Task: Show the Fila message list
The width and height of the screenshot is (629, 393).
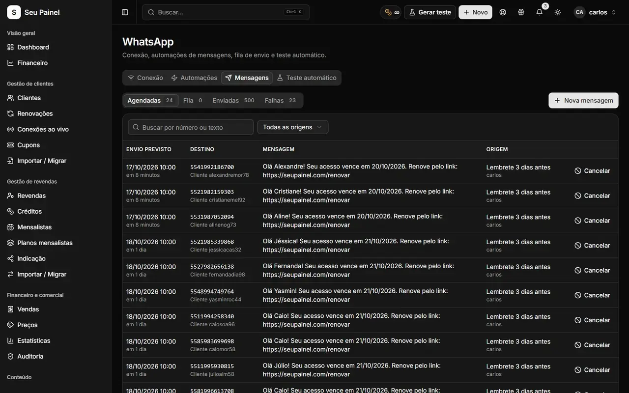Action: coord(193,100)
